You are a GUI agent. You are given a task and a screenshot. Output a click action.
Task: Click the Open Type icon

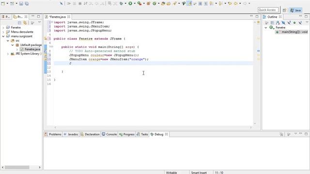[x=163, y=3]
